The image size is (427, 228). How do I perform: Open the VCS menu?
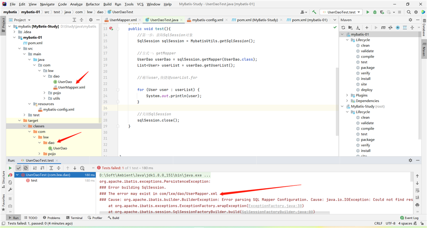140,4
